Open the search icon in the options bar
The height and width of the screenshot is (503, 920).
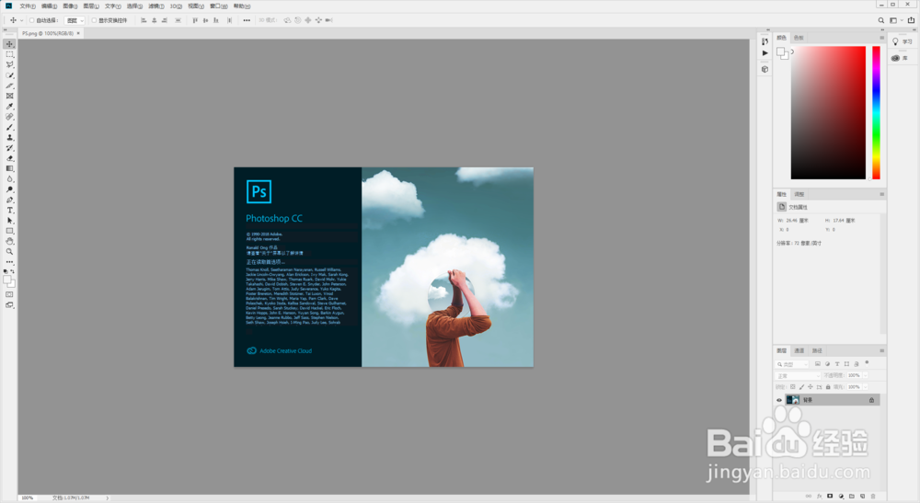880,20
